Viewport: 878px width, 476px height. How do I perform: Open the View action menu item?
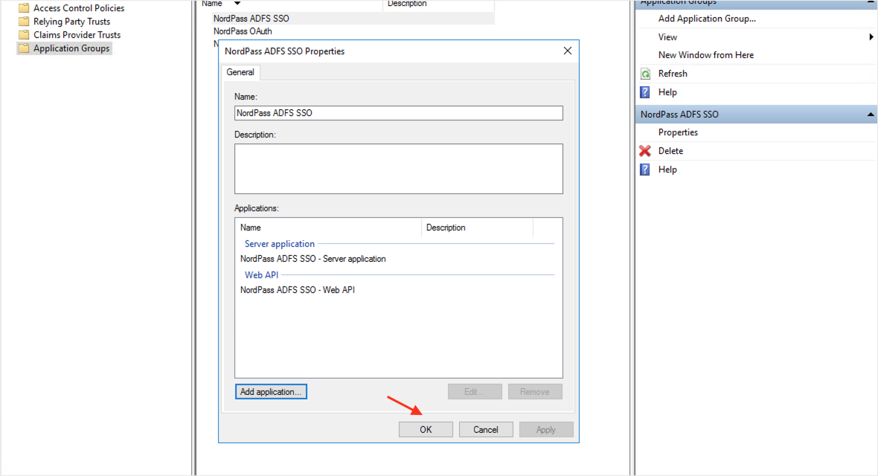point(667,37)
